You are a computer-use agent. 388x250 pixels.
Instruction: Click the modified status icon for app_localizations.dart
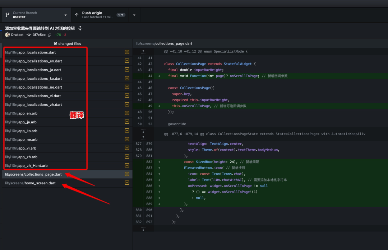pyautogui.click(x=127, y=52)
